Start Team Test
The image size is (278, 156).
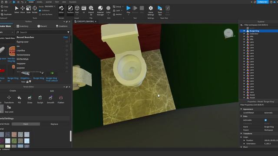[160, 10]
